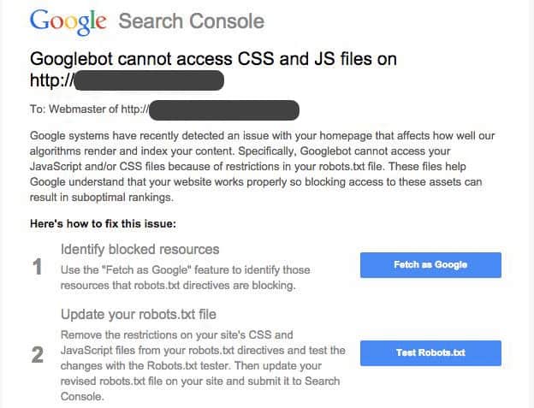Click the step number 1 marker

click(37, 268)
